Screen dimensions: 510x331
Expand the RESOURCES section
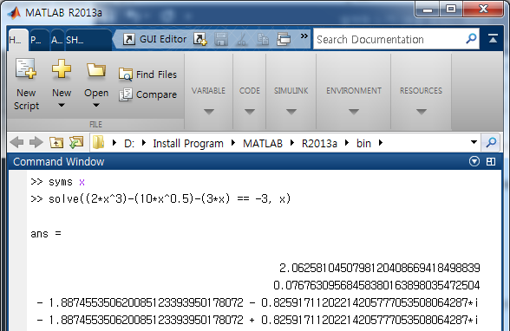(422, 112)
